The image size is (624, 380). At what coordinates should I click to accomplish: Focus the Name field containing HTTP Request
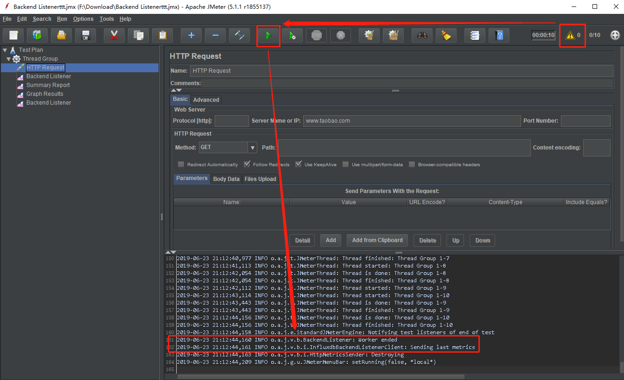(x=401, y=71)
